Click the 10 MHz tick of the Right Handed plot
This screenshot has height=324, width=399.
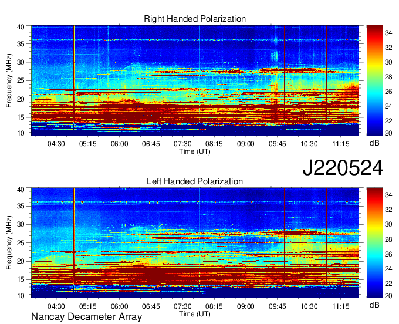[x=21, y=133]
